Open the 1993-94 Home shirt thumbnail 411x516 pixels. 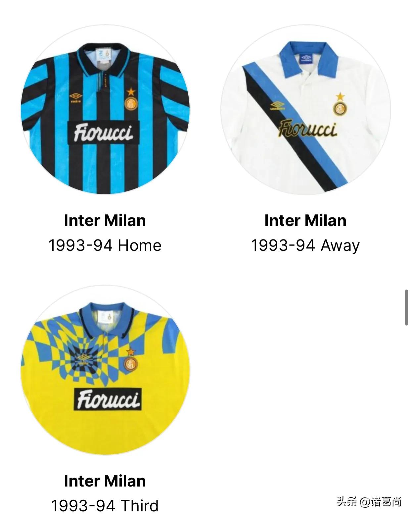point(105,110)
